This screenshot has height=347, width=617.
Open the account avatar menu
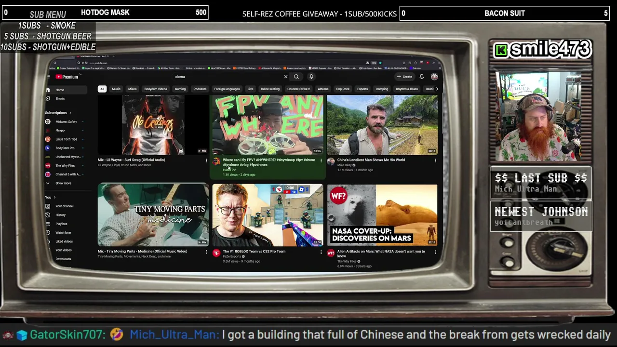pos(434,77)
